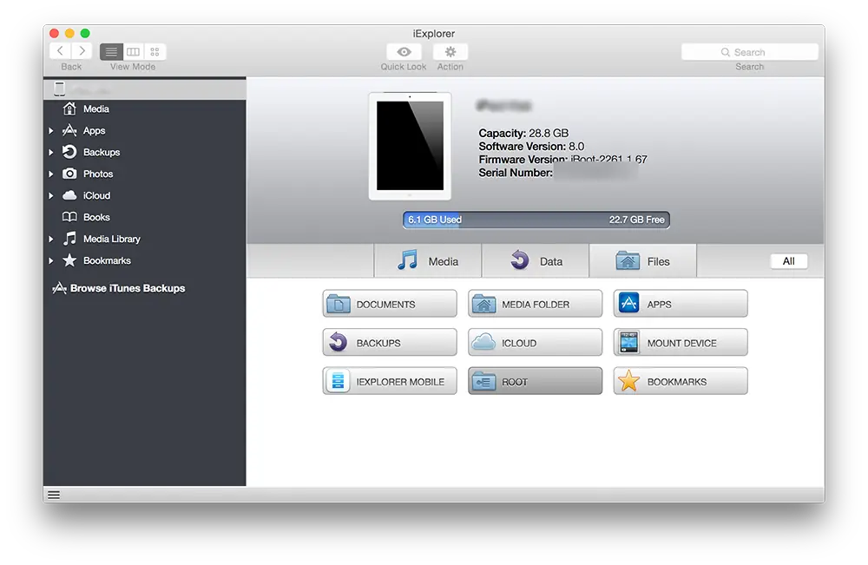
Task: Click the Apps icon in sidebar
Action: click(69, 130)
